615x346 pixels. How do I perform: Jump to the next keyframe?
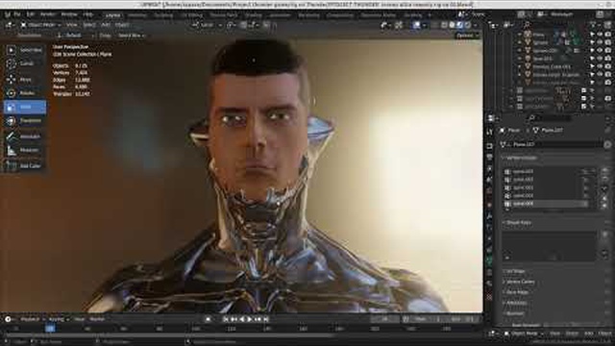click(x=258, y=319)
